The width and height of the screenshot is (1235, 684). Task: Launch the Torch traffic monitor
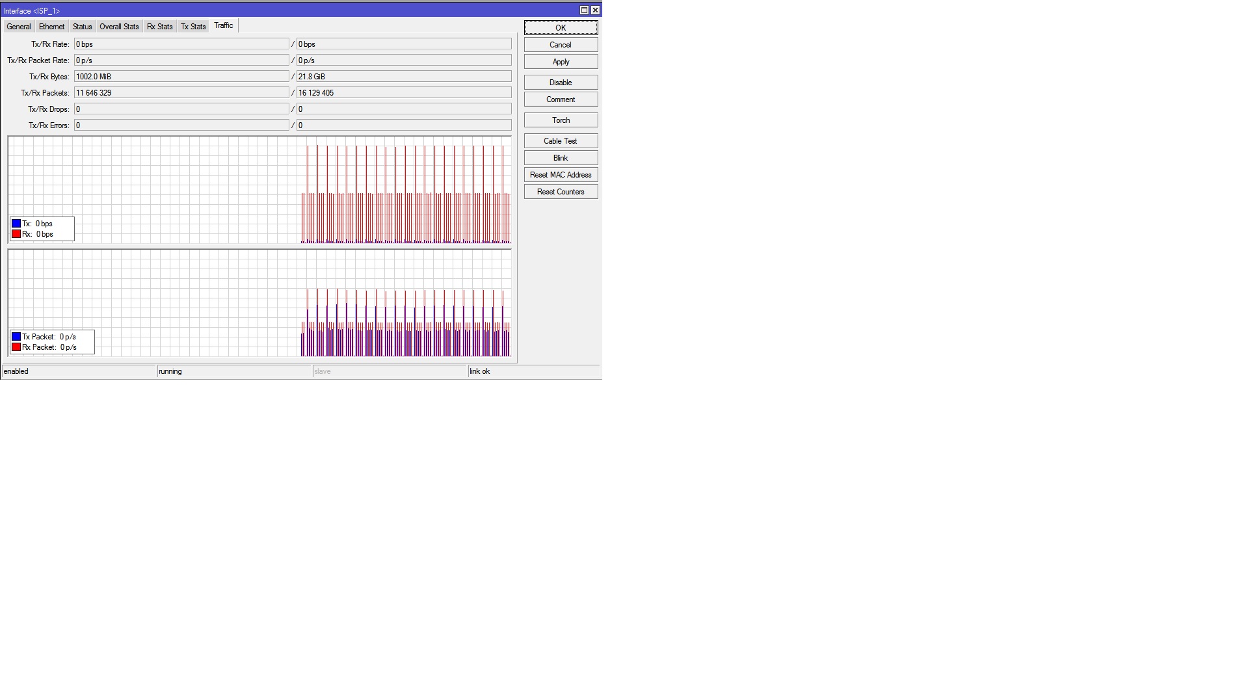[560, 120]
